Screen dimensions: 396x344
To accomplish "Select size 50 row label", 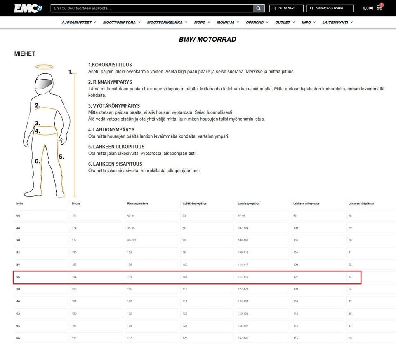I will [18, 240].
